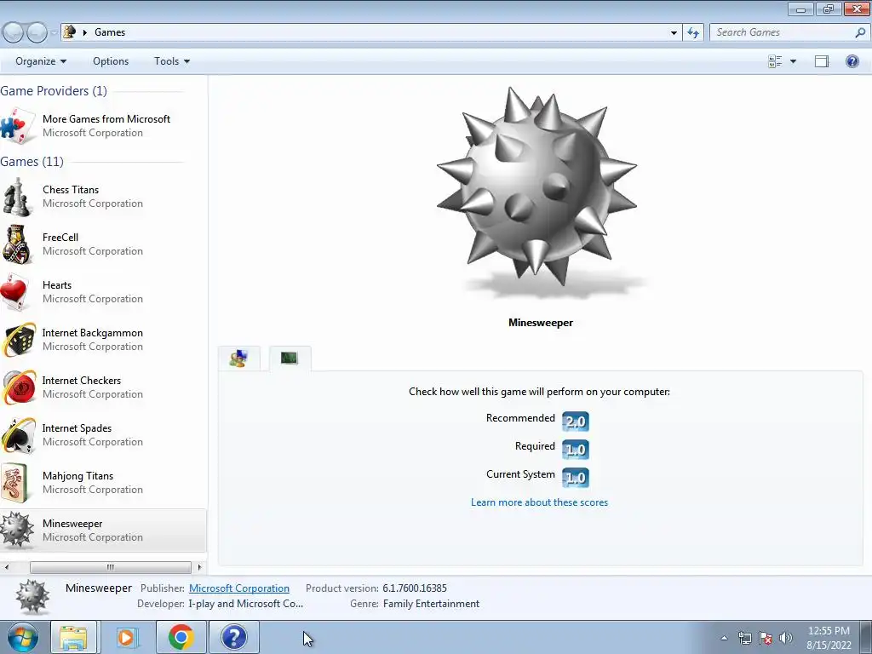Image resolution: width=872 pixels, height=654 pixels.
Task: Select the Chess Titans list entry
Action: [103, 197]
